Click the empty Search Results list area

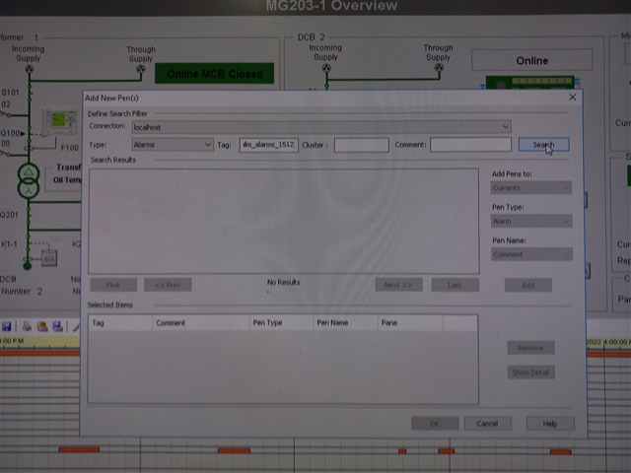tap(284, 221)
